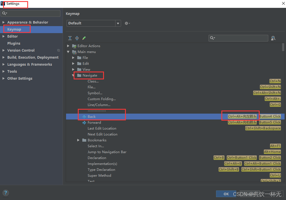Screen dimensions: 286x200
Task: Click the Editor Actions folder icon
Action: point(74,46)
